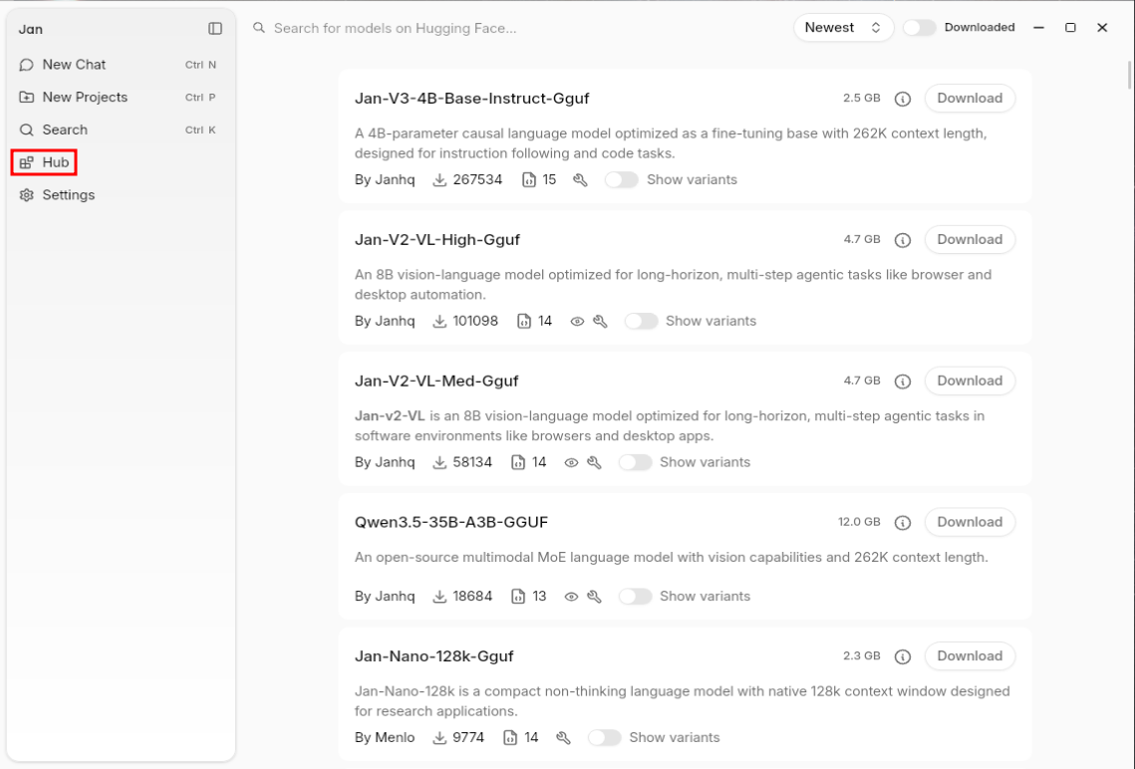
Task: Click the '2.3 GB' size label
Action: point(861,656)
